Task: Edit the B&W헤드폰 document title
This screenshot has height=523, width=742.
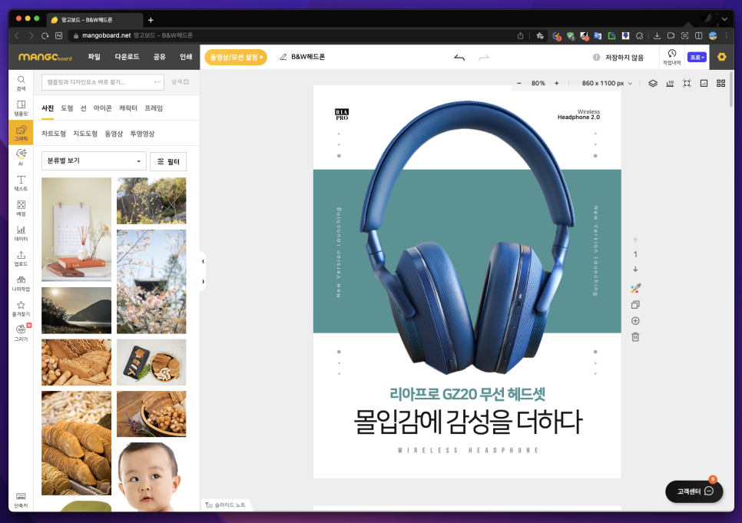Action: tap(307, 57)
